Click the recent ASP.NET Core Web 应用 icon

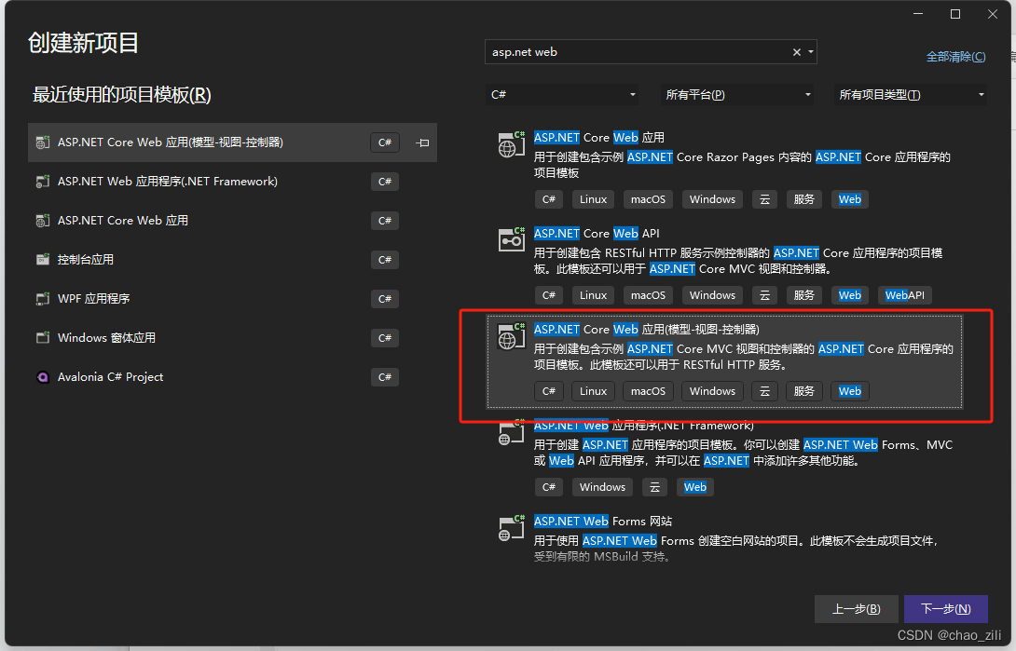[43, 221]
